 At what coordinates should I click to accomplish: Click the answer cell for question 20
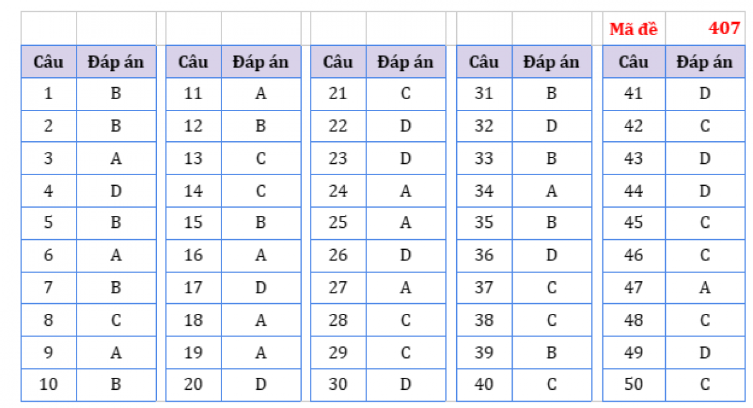tap(261, 385)
